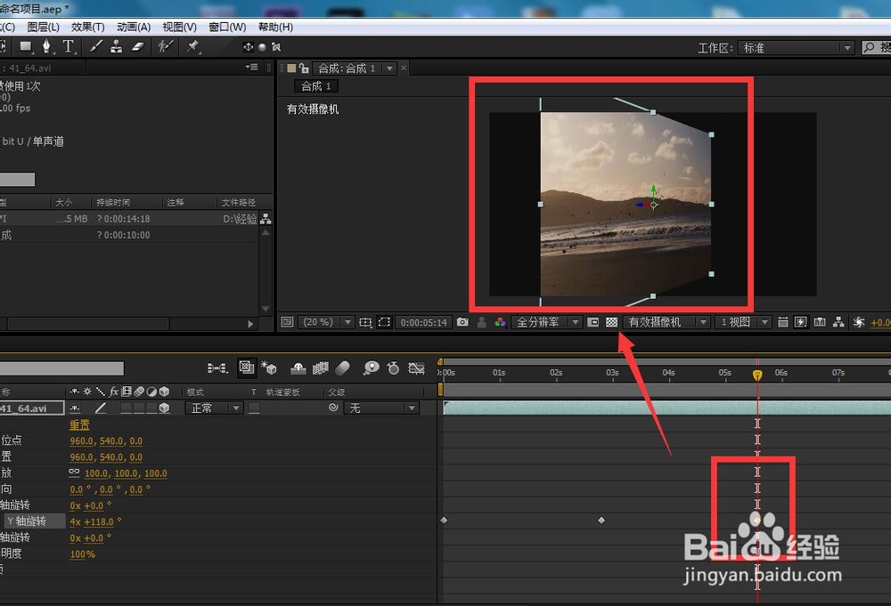Click the exposure value +0.0 control
This screenshot has width=891, height=606.
click(x=880, y=322)
